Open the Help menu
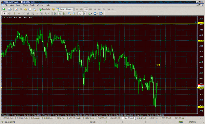Viewport: 205px width, 124px height. [48, 5]
